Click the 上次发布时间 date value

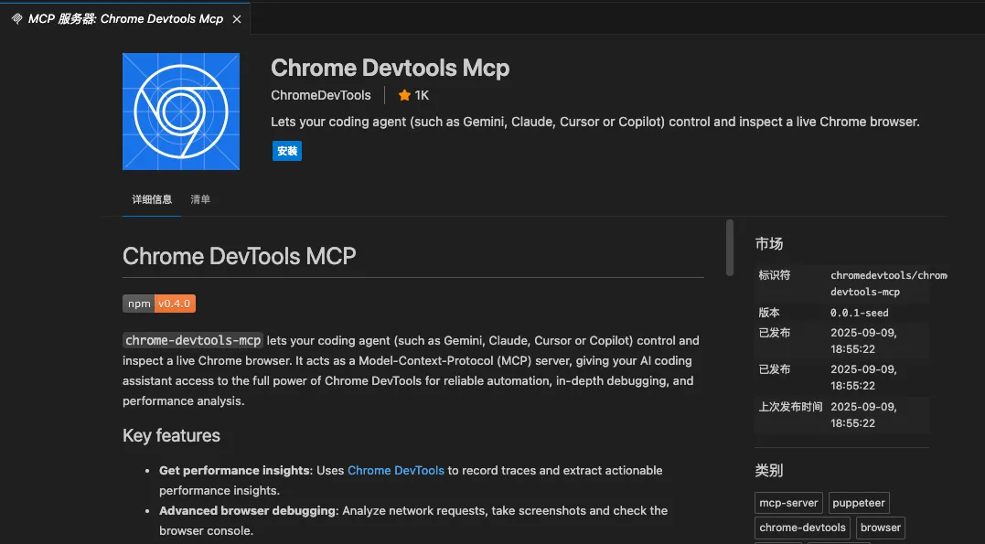pyautogui.click(x=863, y=414)
